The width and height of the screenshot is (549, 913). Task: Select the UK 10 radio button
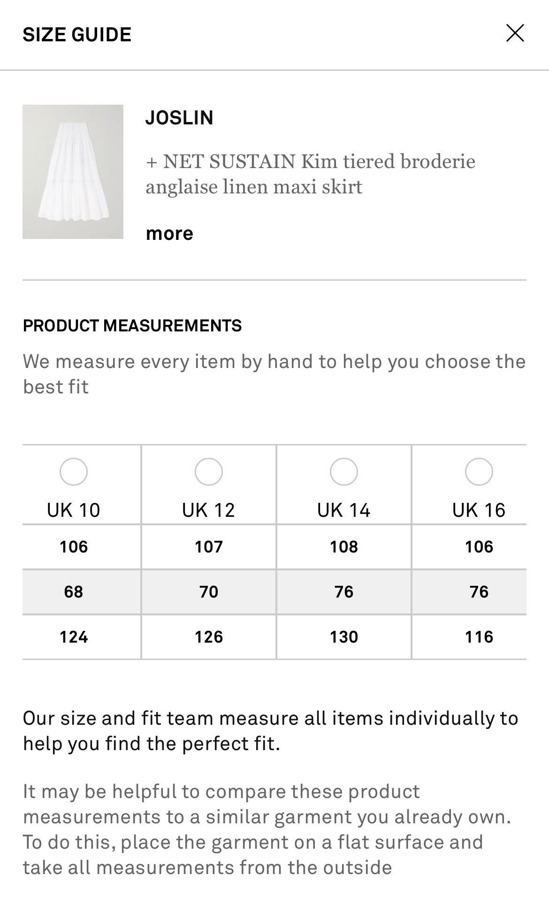pos(74,471)
